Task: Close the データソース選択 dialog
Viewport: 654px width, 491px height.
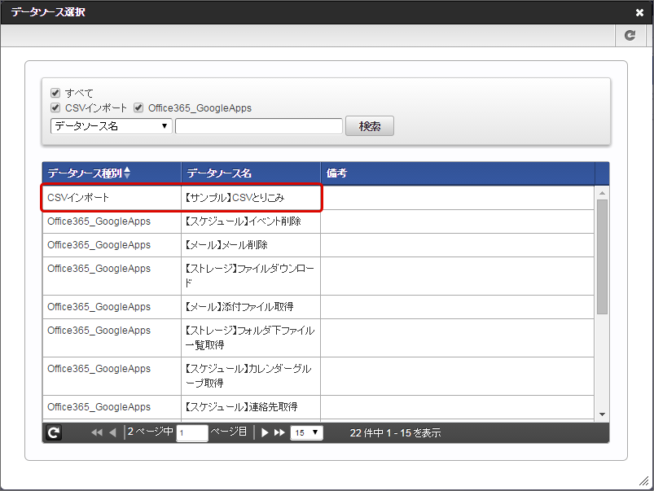Action: [x=639, y=12]
